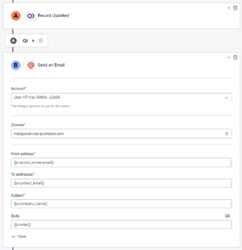The width and height of the screenshot is (242, 250).
Task: Click the To addresses input field
Action: 122,183
